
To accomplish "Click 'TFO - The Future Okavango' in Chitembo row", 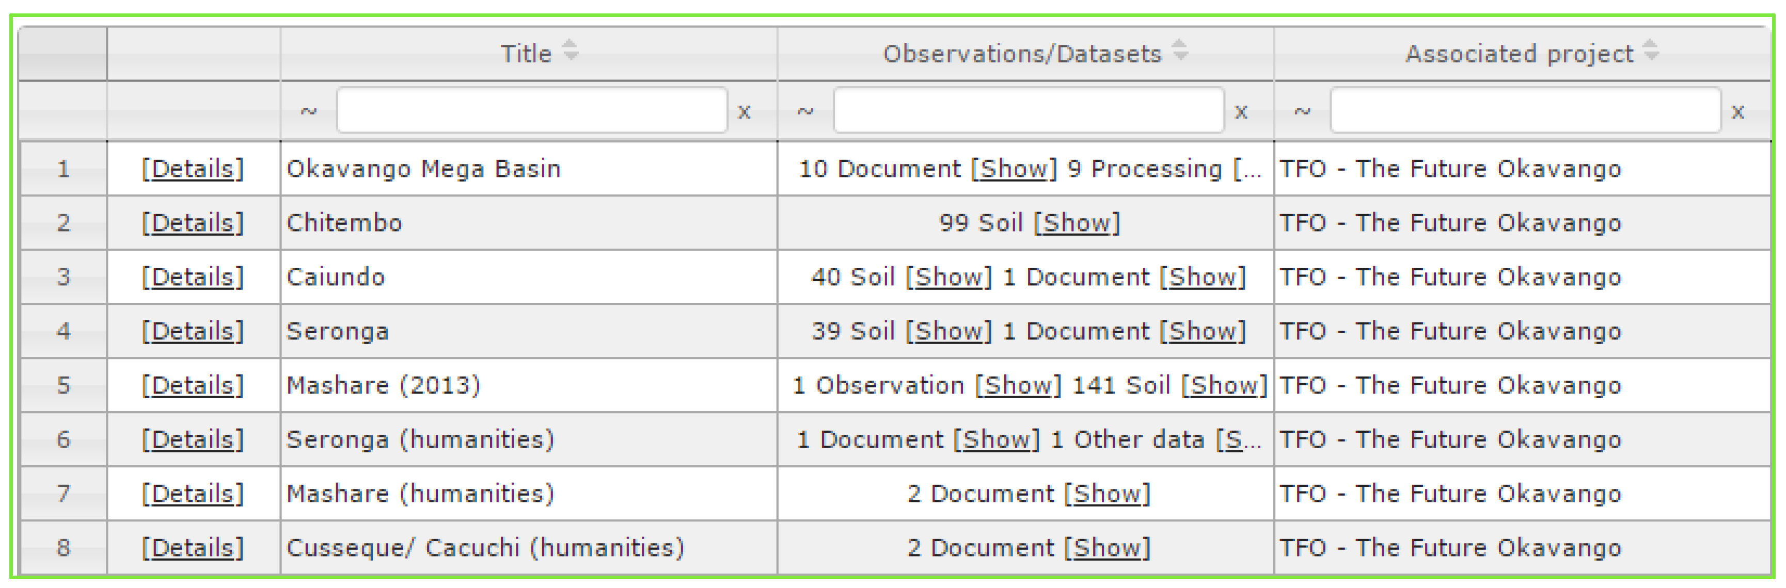I will tap(1450, 223).
